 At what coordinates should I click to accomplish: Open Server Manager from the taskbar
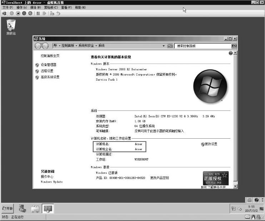click(22, 209)
